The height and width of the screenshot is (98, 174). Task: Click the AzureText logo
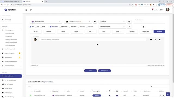tap(10, 10)
